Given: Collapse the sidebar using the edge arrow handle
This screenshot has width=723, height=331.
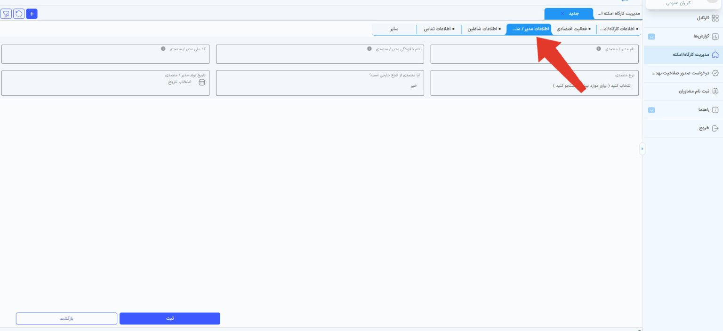Looking at the screenshot, I should click(642, 149).
